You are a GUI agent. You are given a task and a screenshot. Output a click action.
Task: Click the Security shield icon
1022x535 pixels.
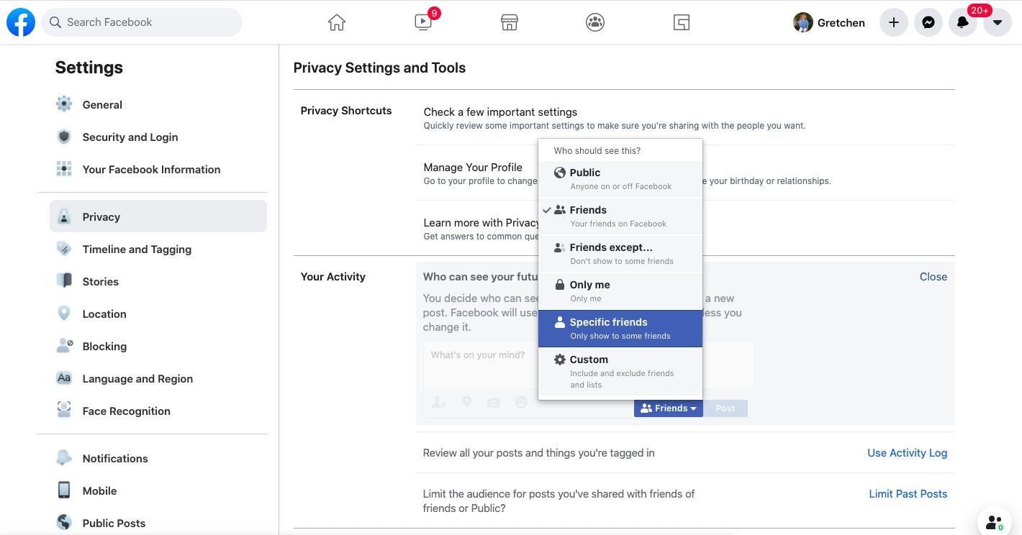pyautogui.click(x=64, y=137)
